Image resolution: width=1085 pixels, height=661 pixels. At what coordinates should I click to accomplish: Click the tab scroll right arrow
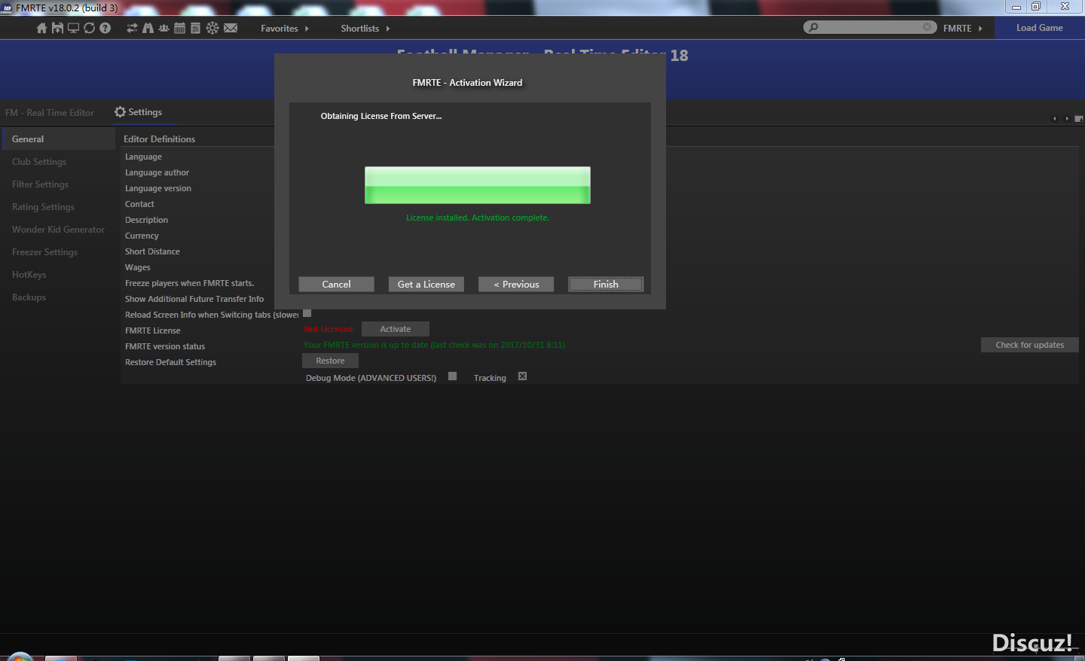pos(1066,118)
